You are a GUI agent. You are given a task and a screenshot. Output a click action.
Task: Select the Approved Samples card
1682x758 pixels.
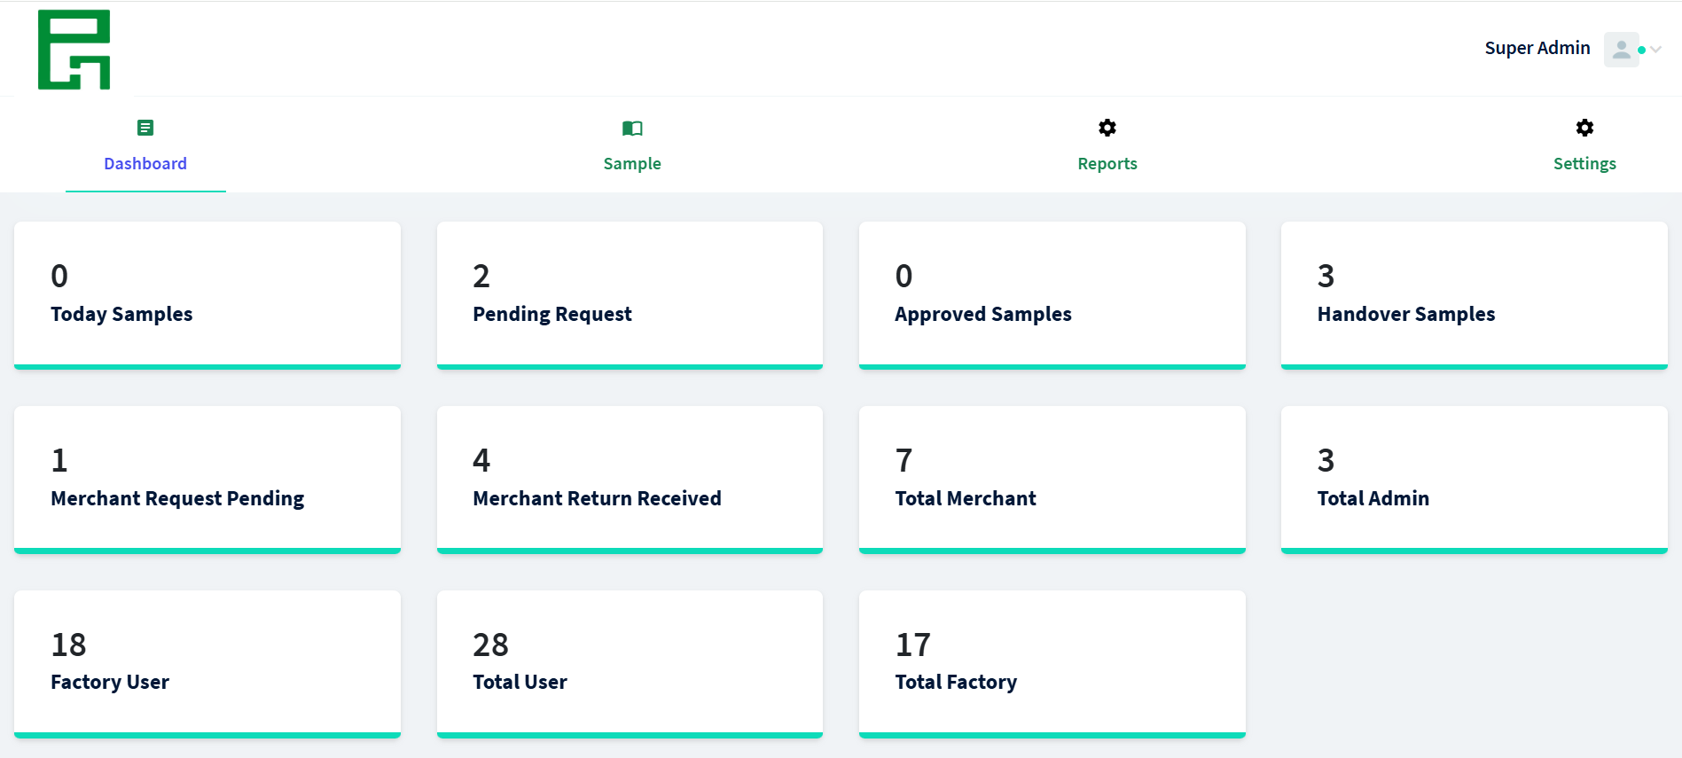click(x=1052, y=294)
